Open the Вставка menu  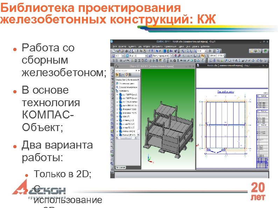(x=147, y=46)
